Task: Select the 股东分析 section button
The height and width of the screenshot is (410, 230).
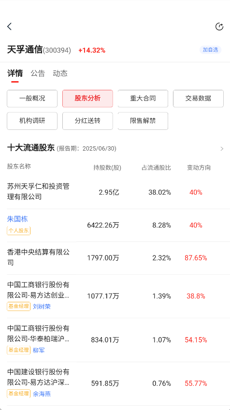Action: [x=87, y=99]
